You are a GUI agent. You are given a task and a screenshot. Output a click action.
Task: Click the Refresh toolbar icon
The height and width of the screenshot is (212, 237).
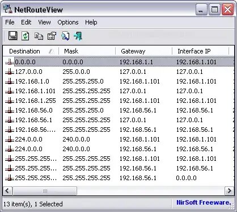pyautogui.click(x=26, y=36)
